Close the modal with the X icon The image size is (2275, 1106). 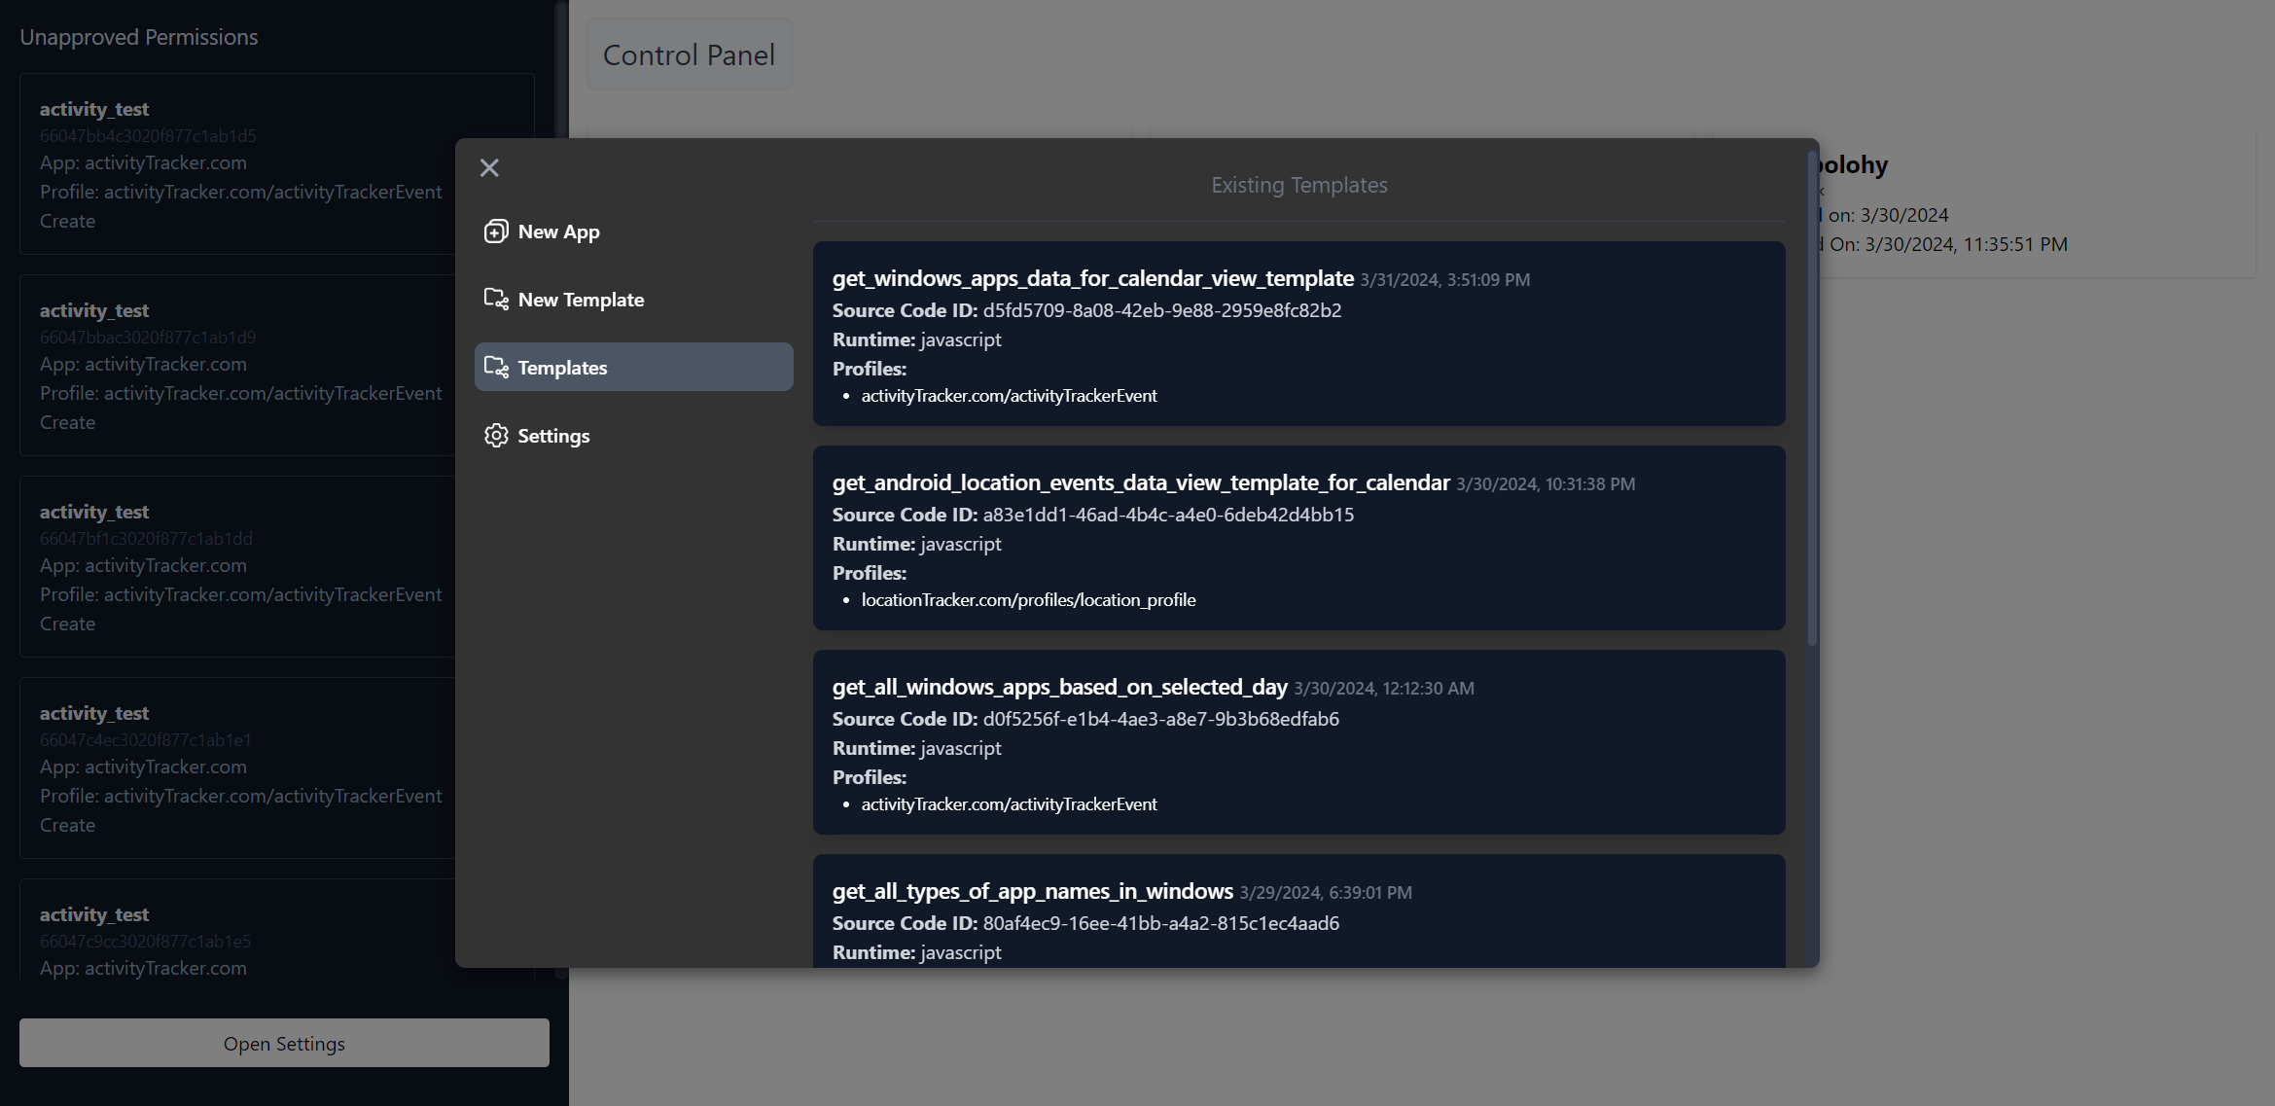click(489, 168)
